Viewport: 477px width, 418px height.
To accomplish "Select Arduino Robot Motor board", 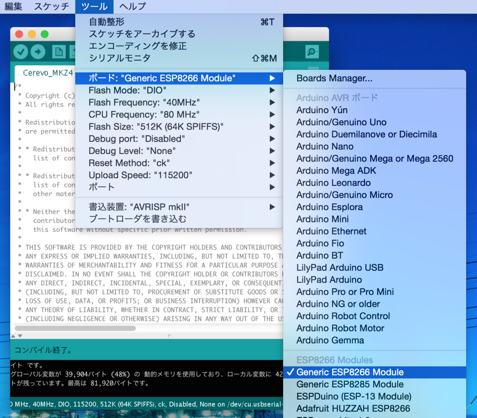I will [375, 328].
